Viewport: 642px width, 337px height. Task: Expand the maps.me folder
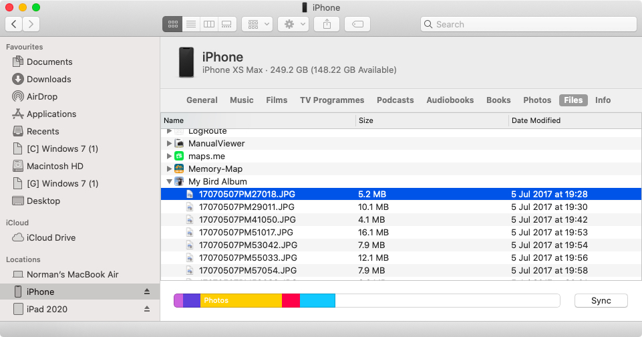click(x=170, y=156)
